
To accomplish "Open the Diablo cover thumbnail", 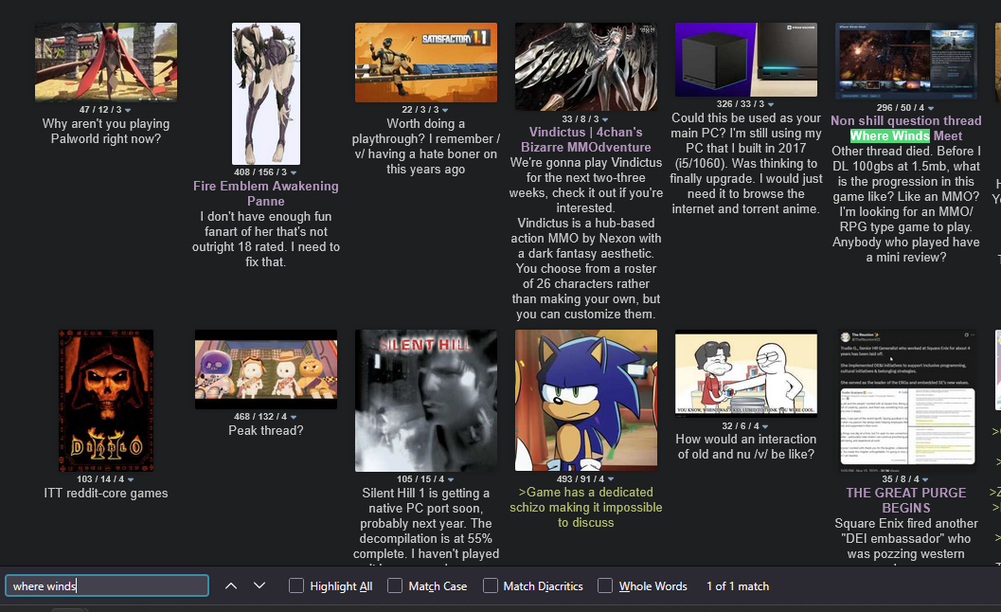I will [106, 401].
